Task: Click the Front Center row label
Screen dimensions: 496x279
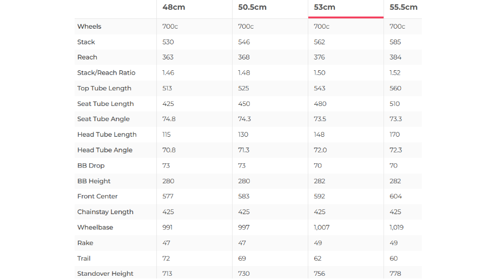Action: point(97,196)
